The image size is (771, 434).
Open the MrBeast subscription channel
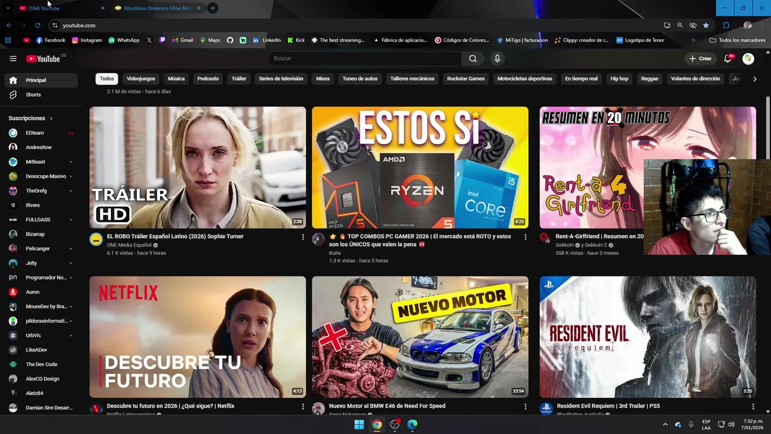click(41, 162)
